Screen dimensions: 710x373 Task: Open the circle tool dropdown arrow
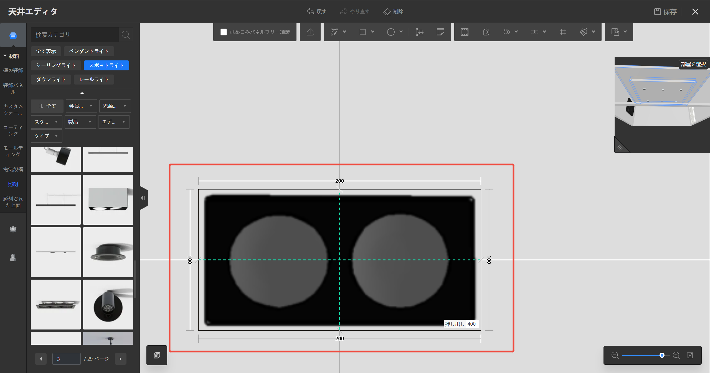pos(401,32)
